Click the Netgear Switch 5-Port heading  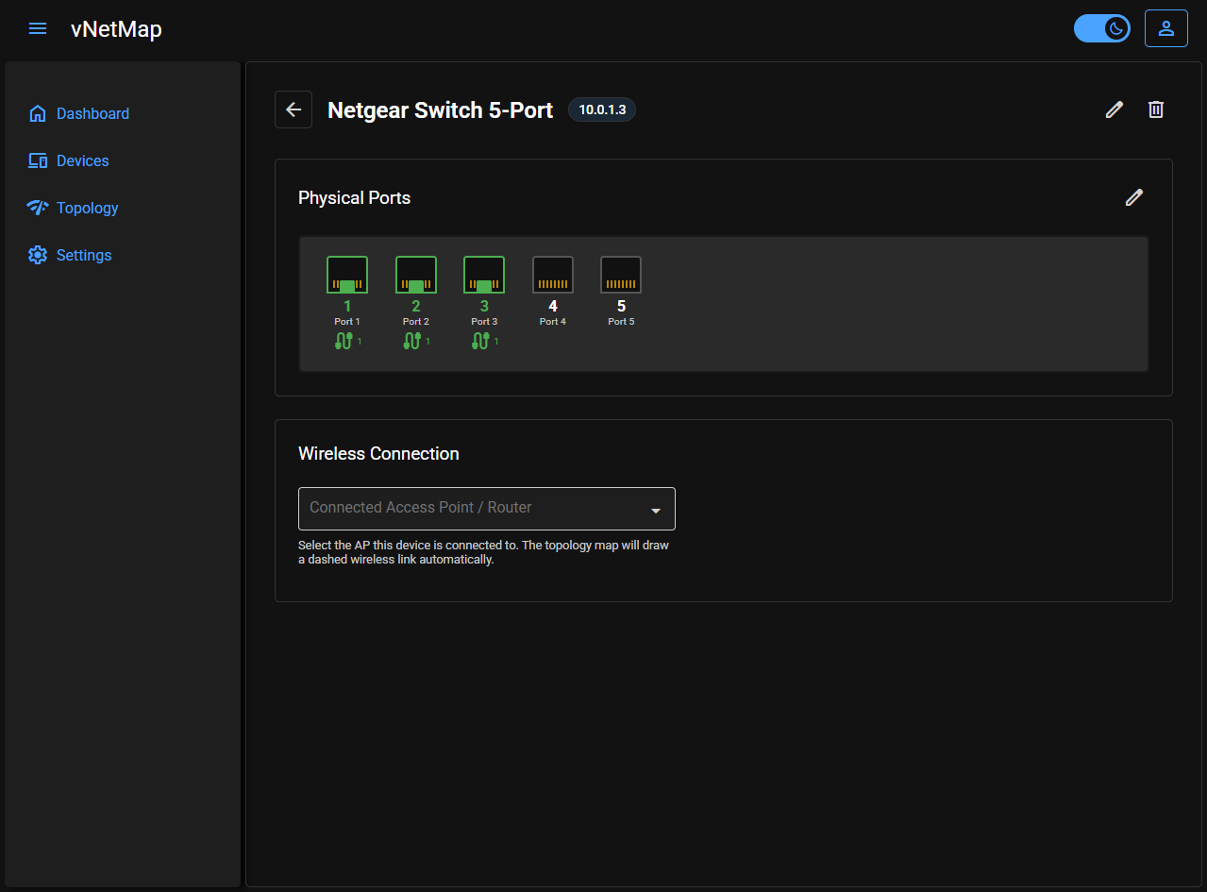click(x=440, y=109)
